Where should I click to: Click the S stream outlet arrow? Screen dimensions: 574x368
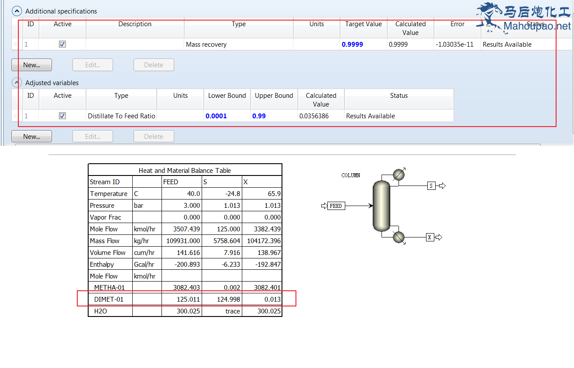(x=442, y=186)
